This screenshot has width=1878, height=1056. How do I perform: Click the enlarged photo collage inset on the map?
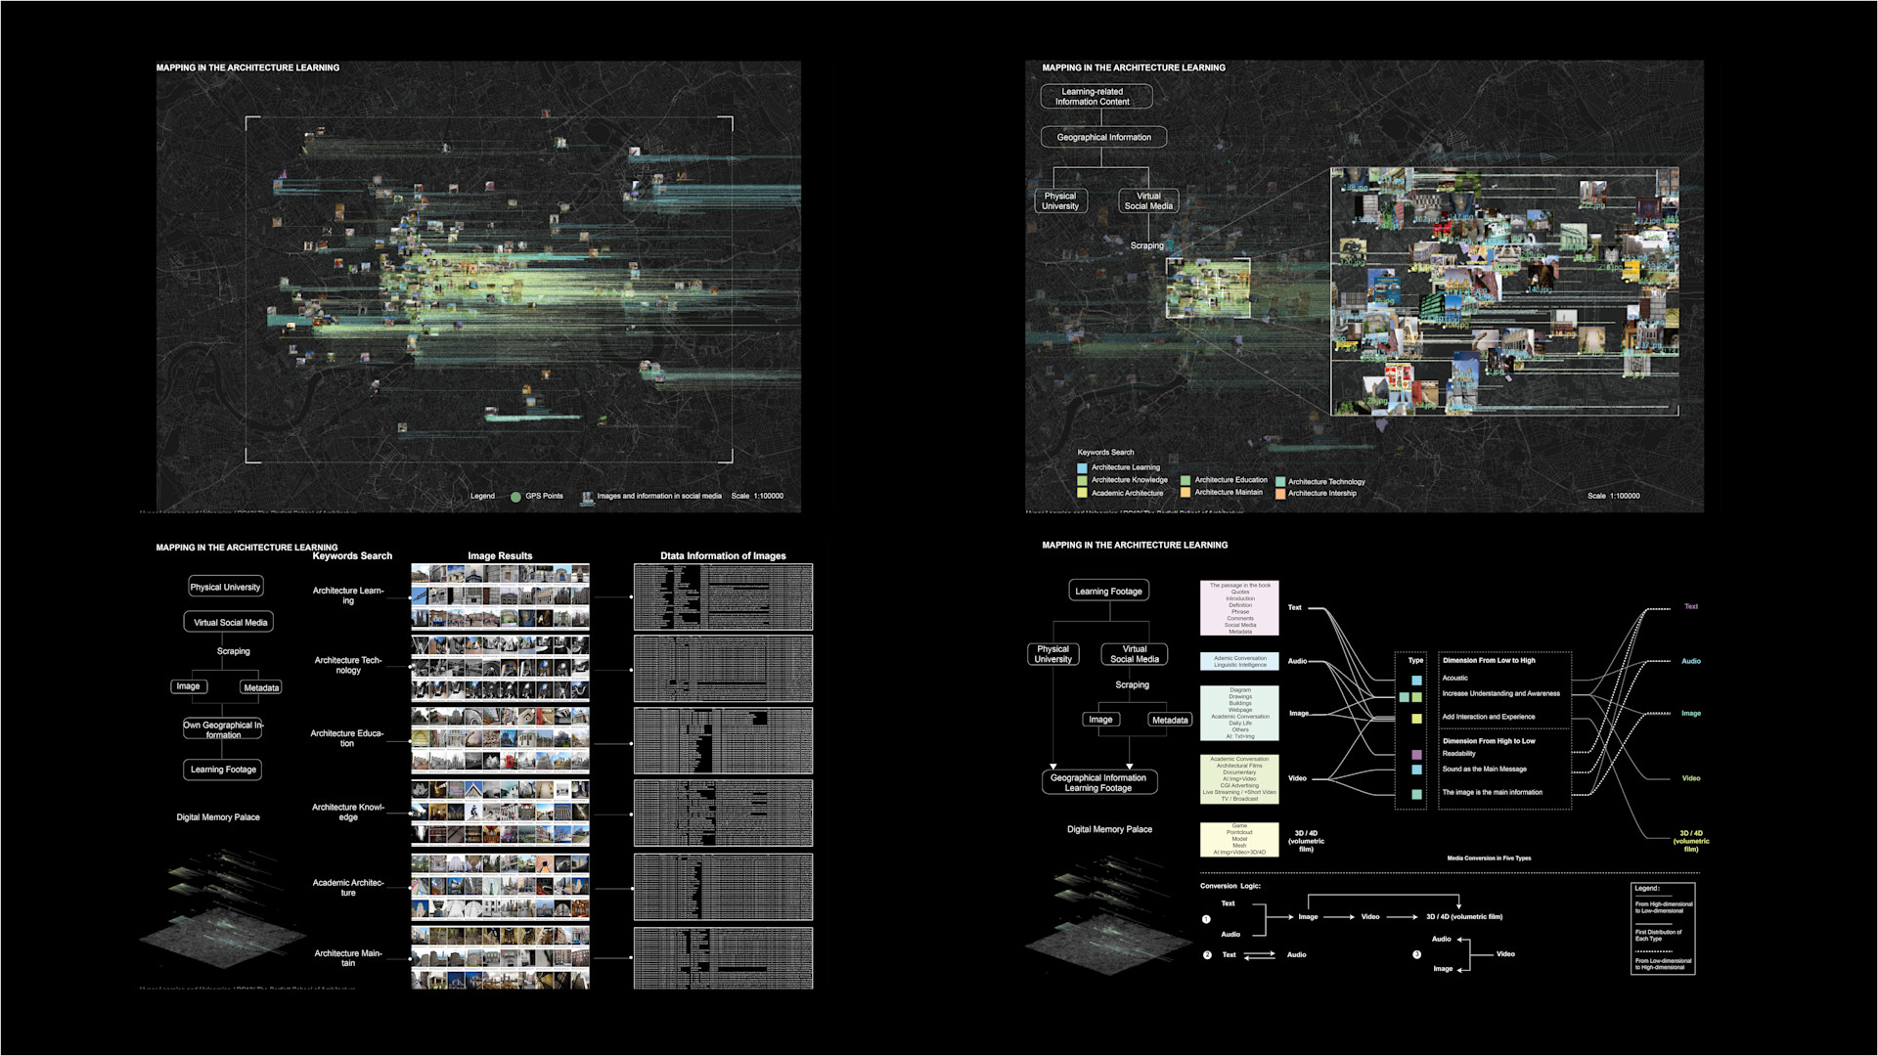[x=1504, y=291]
